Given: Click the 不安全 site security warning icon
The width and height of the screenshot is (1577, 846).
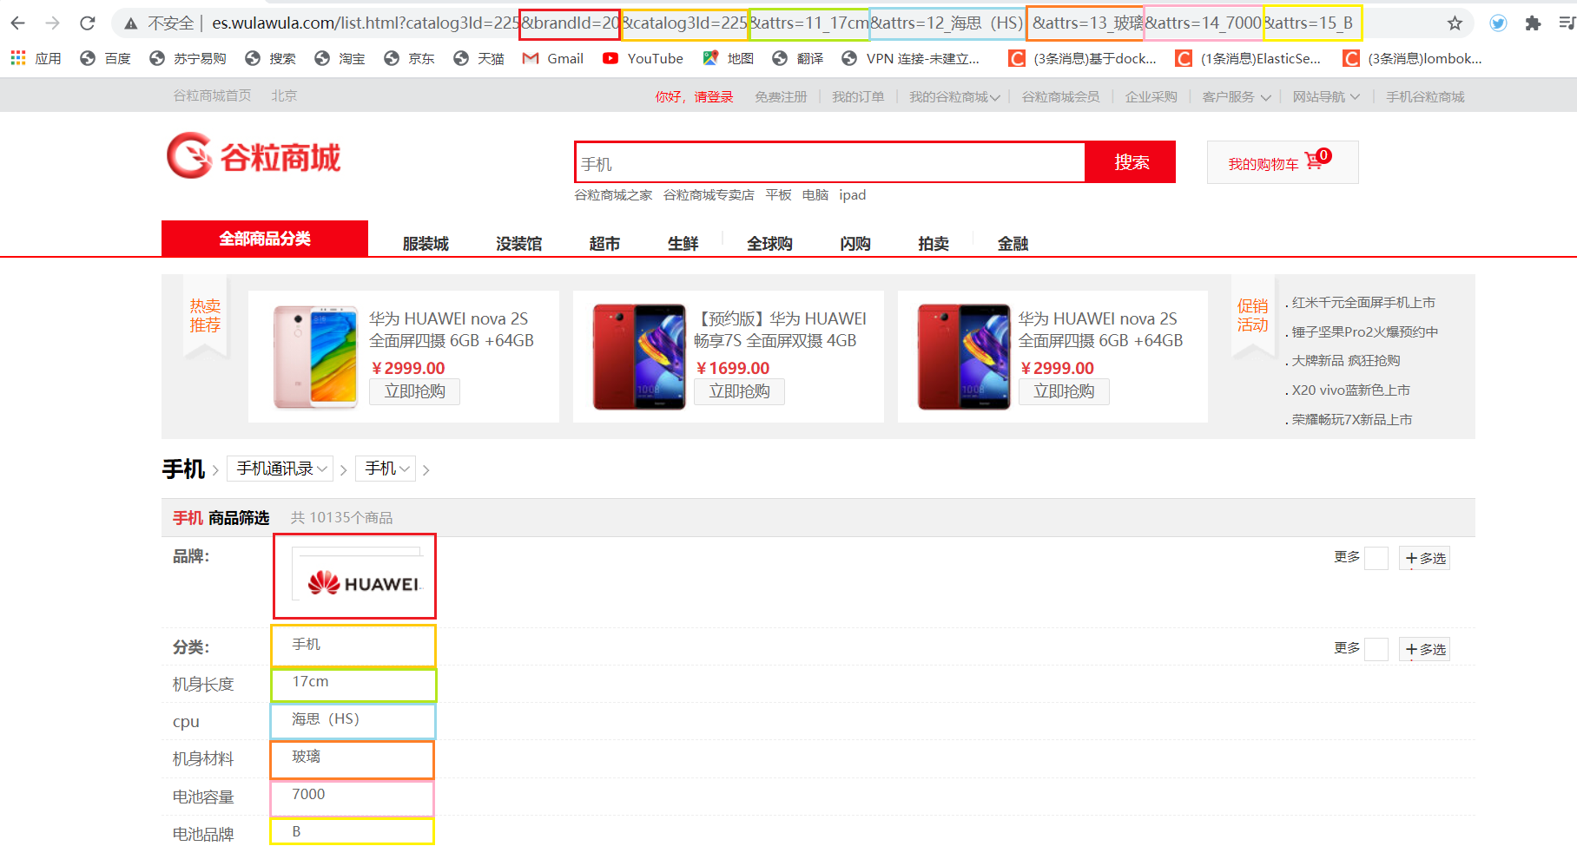Looking at the screenshot, I should (130, 23).
